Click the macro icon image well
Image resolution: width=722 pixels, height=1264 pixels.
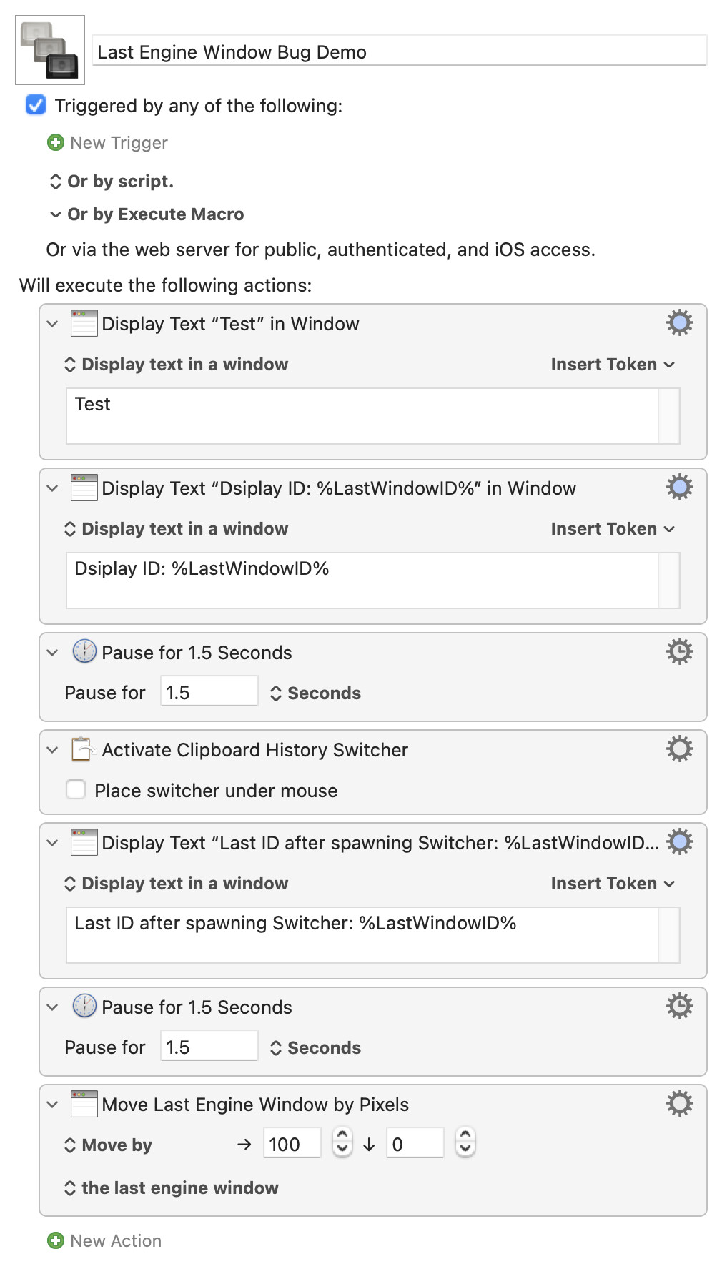click(x=50, y=50)
